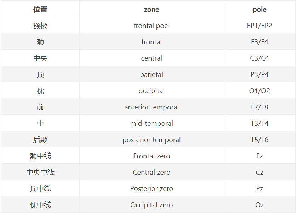This screenshot has height=214, width=297.
Task: Select the "额极" cell
Action: (x=40, y=26)
